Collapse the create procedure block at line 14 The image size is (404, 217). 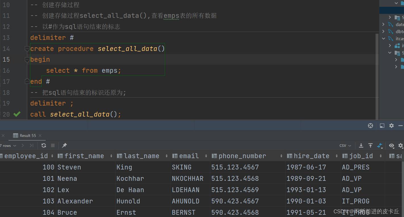tap(27, 49)
